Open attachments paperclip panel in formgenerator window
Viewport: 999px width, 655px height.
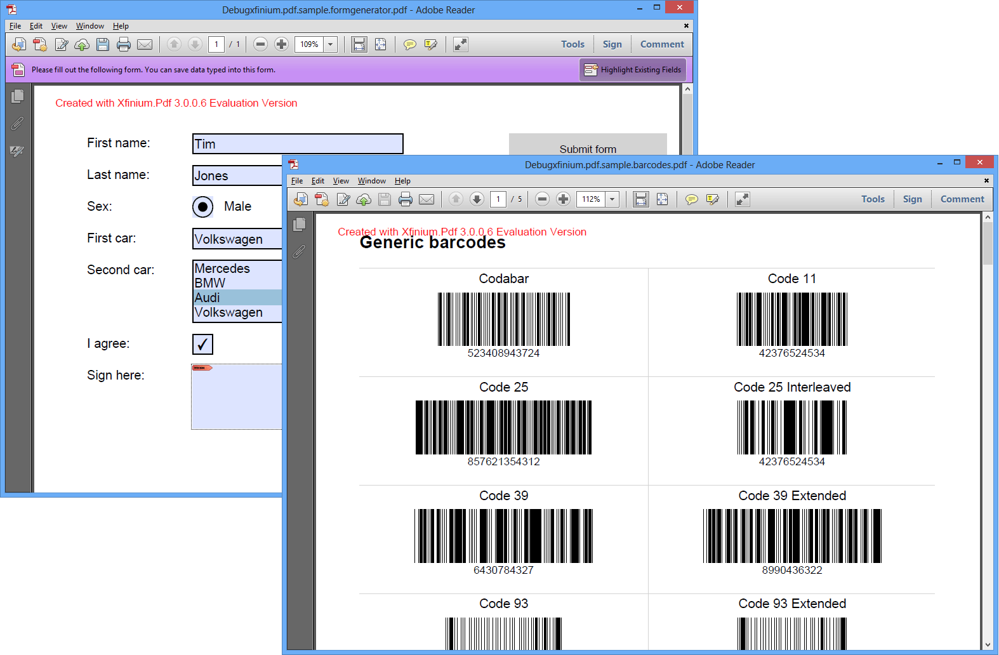(18, 123)
